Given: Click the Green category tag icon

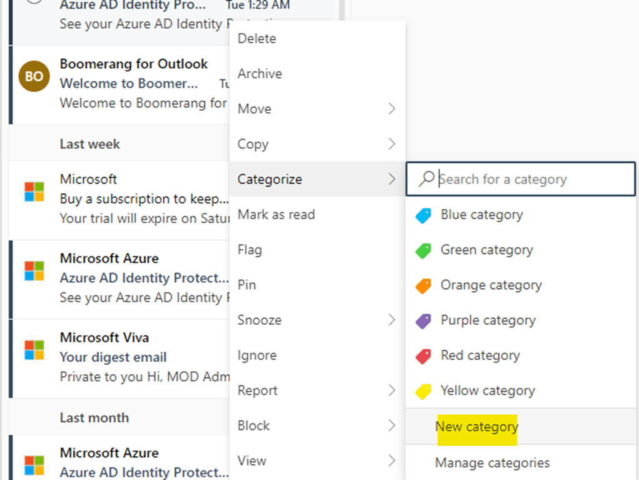Looking at the screenshot, I should click(423, 250).
